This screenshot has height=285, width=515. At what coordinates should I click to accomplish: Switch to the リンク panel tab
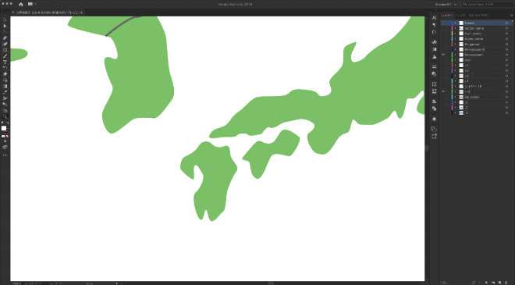tap(461, 15)
